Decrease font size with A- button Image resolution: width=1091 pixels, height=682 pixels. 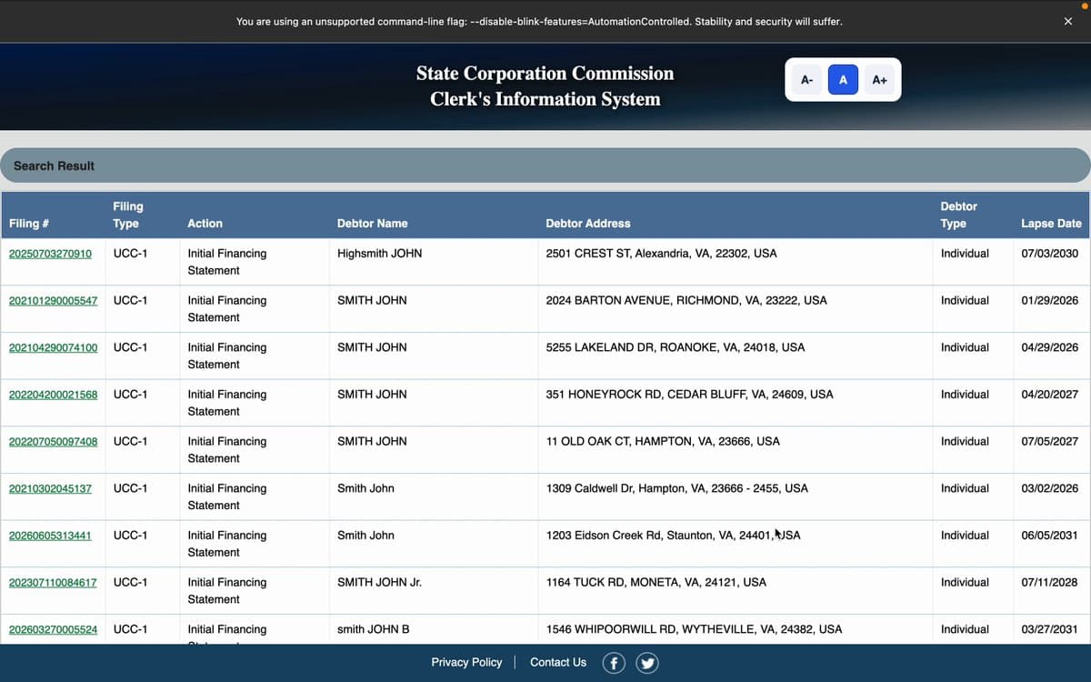[806, 80]
